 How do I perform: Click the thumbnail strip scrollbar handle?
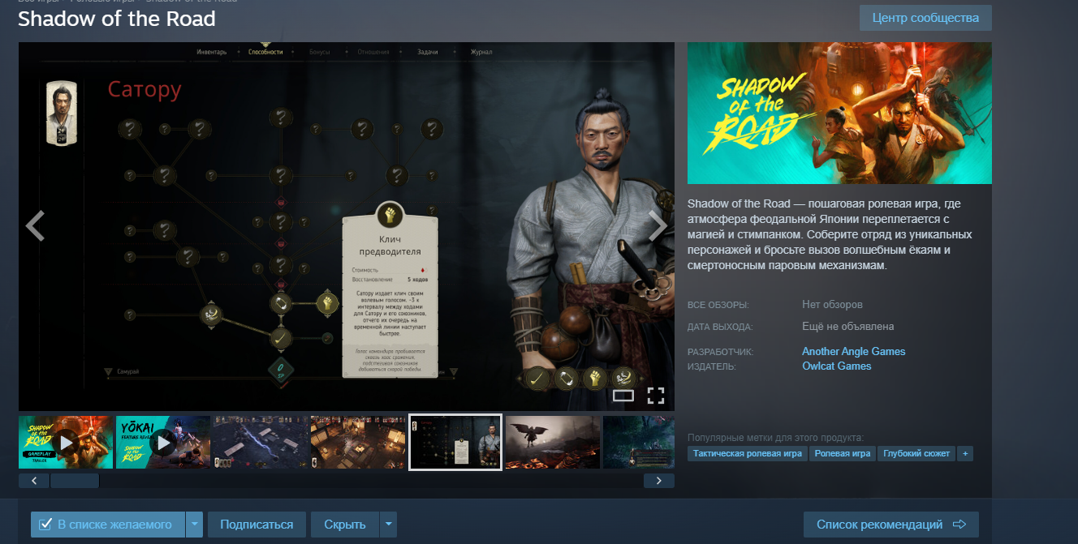75,481
